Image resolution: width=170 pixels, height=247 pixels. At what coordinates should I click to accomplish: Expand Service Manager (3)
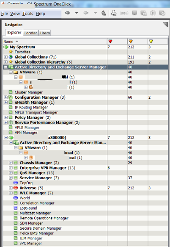tap(11, 178)
